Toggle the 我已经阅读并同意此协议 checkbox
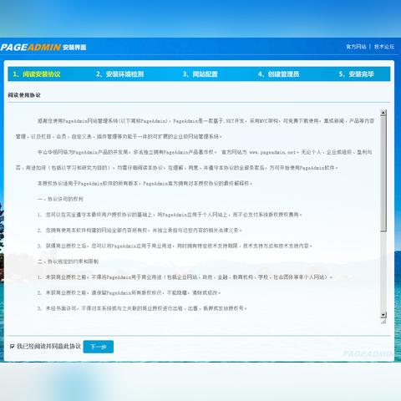This screenshot has width=401, height=401. (13, 347)
